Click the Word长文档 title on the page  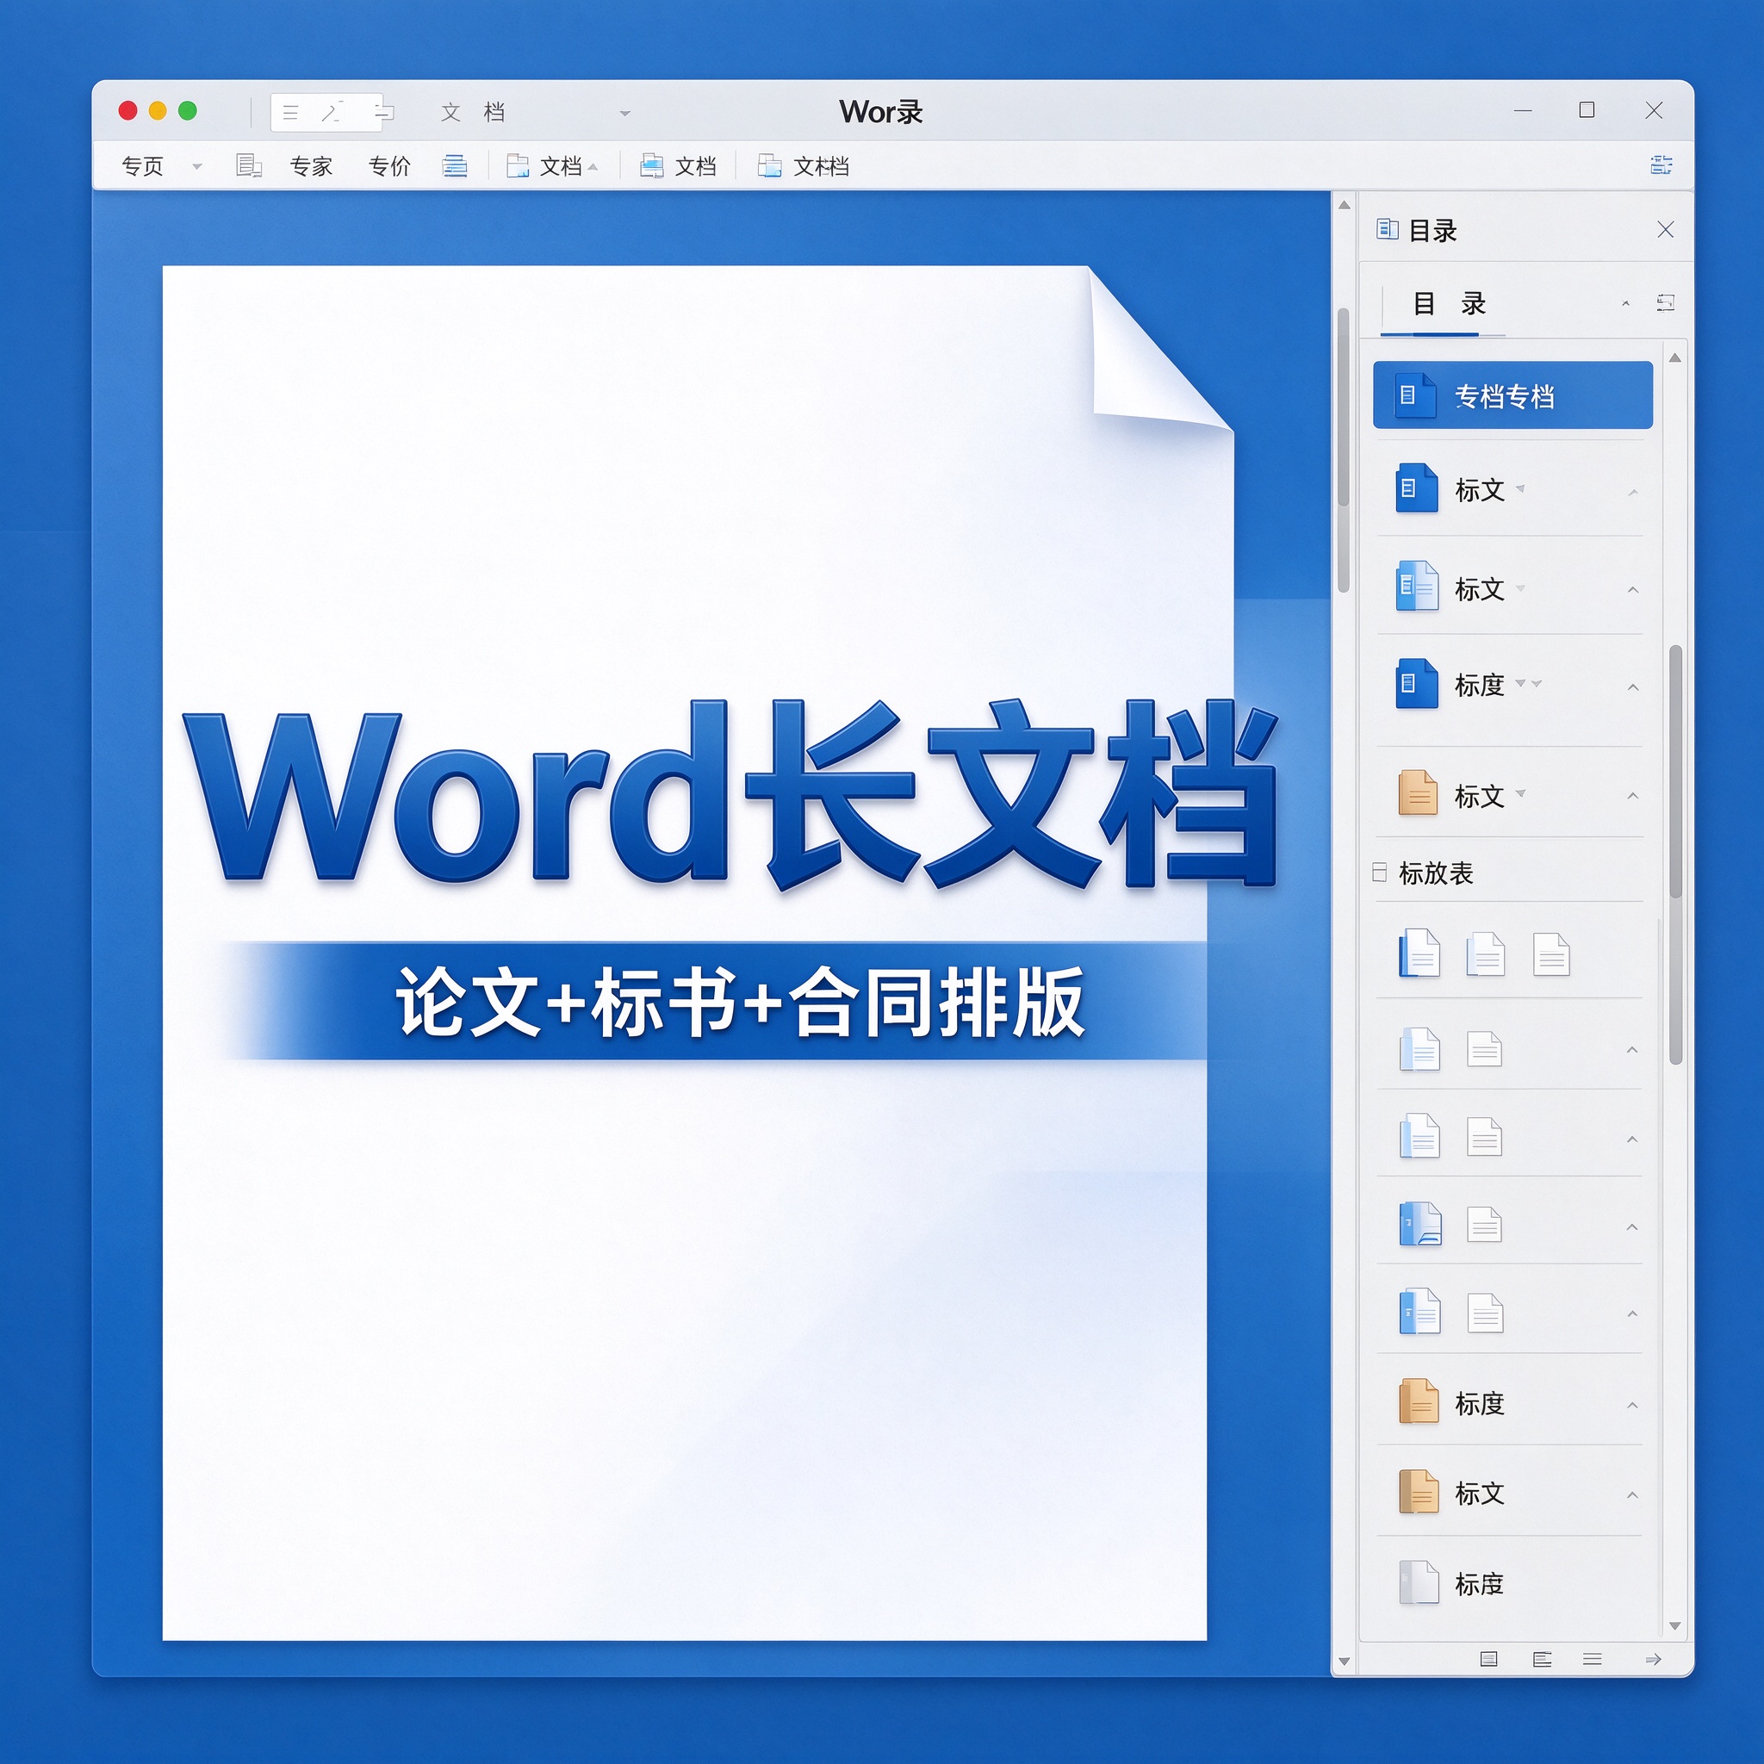tap(730, 794)
